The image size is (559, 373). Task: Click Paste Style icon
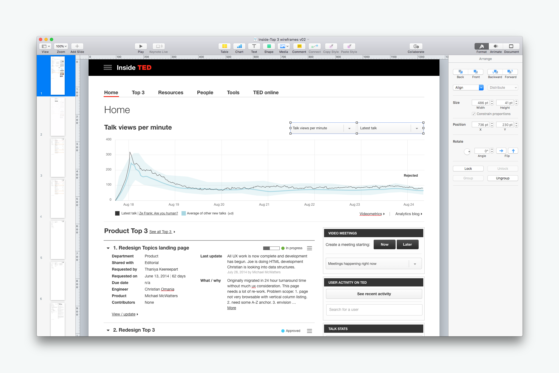pyautogui.click(x=349, y=46)
